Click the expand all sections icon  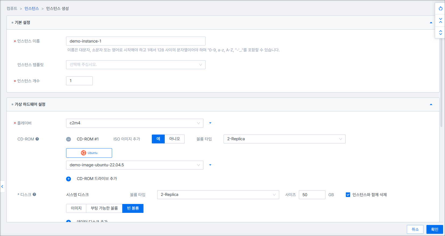tap(440, 33)
